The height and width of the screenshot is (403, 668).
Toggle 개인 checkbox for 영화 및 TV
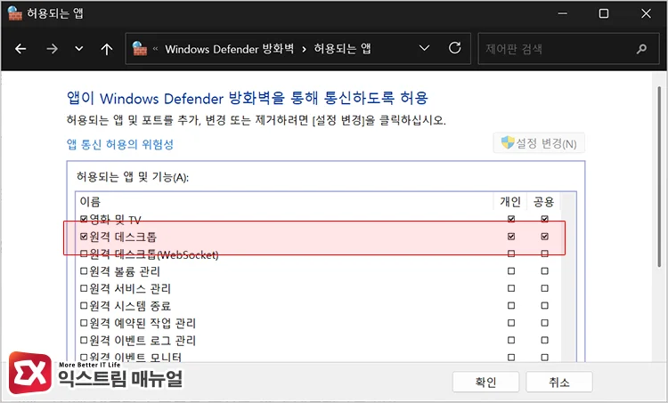point(511,219)
